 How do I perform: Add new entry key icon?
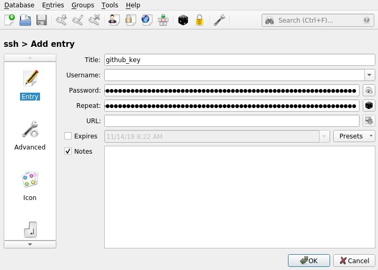click(61, 20)
